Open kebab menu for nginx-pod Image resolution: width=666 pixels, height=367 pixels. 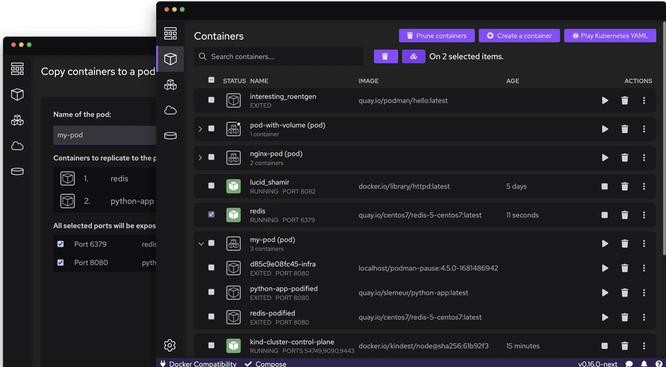click(x=644, y=158)
